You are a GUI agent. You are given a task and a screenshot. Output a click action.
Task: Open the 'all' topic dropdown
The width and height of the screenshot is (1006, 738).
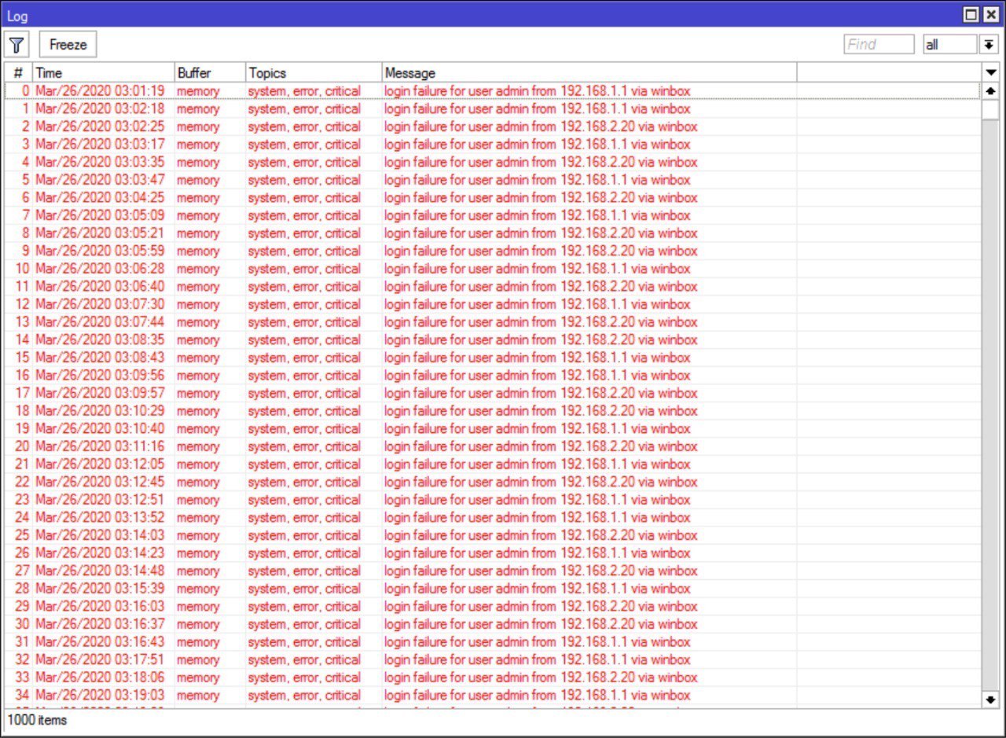[x=950, y=45]
